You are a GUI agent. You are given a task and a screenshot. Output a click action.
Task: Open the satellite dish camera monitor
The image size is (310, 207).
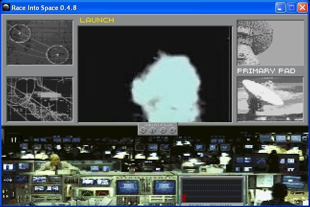(x=270, y=99)
